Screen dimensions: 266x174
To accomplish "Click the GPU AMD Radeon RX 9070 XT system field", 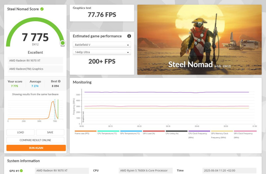I will 62,170.
